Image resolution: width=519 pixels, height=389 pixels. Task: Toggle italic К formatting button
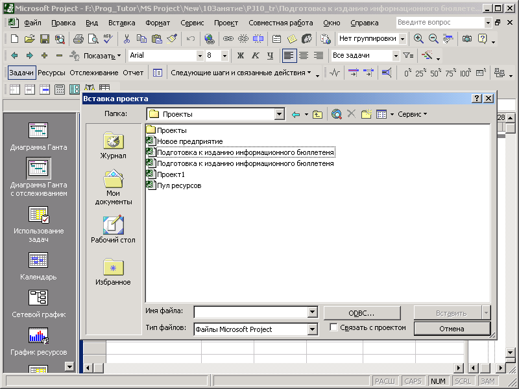(x=256, y=56)
